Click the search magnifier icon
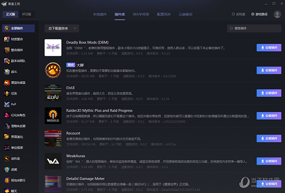This screenshot has height=193, width=285. 231,28
